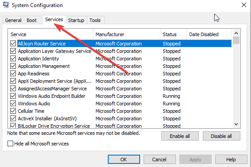Screen dimensions: 251x167
Task: Select the App Readiness service name
Action: click(x=34, y=74)
